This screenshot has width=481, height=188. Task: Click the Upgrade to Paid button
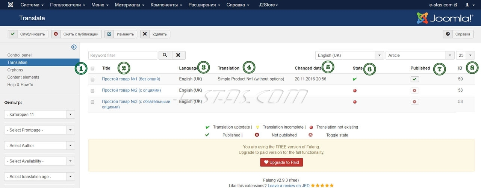[281, 162]
